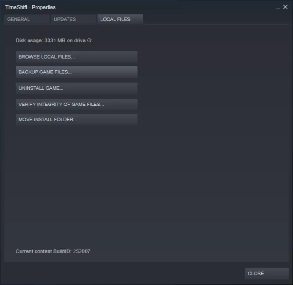Start BACKUP GAME FILES

(77, 72)
